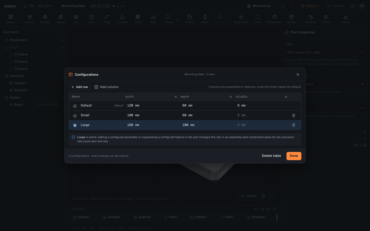Select the Large configuration radio button

click(75, 125)
